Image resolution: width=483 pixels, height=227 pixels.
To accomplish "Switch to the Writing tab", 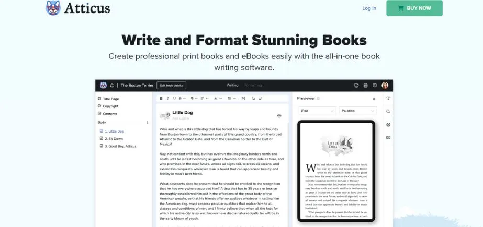I will click(x=232, y=85).
